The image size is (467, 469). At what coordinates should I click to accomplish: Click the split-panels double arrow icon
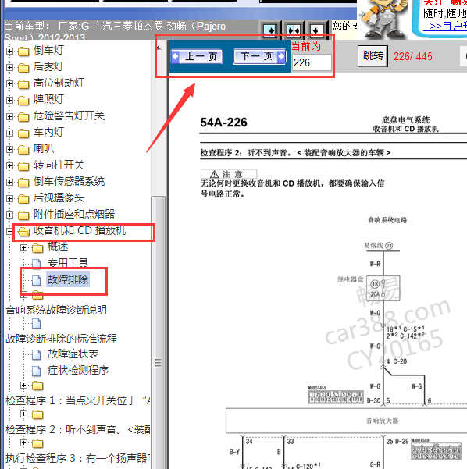294,30
